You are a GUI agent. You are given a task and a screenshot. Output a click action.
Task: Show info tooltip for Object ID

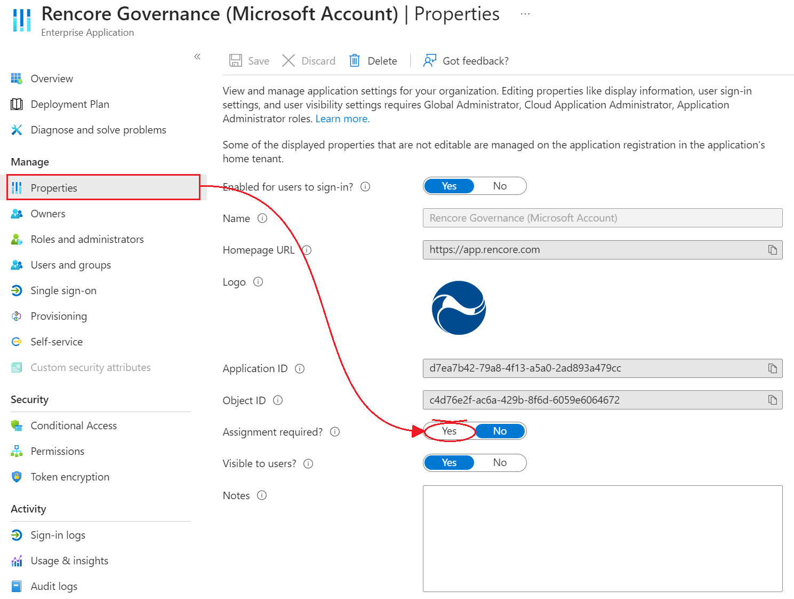pyautogui.click(x=278, y=400)
